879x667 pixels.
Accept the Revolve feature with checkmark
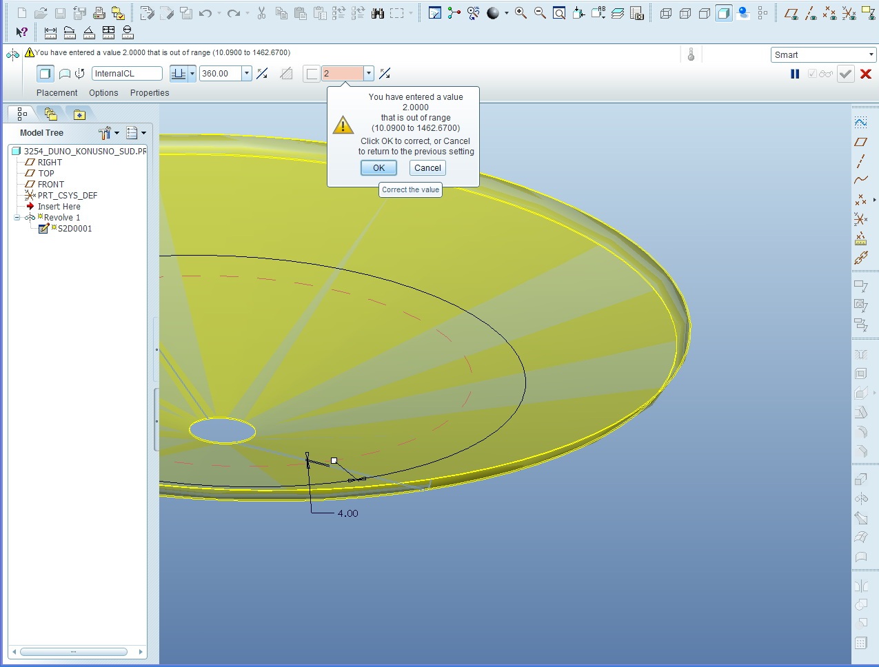846,74
